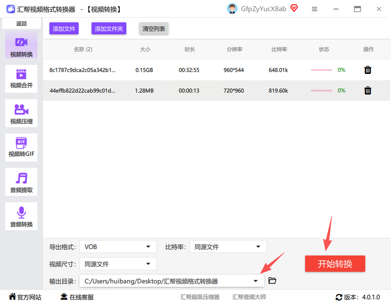Browse output folder with the folder icon

pyautogui.click(x=272, y=281)
